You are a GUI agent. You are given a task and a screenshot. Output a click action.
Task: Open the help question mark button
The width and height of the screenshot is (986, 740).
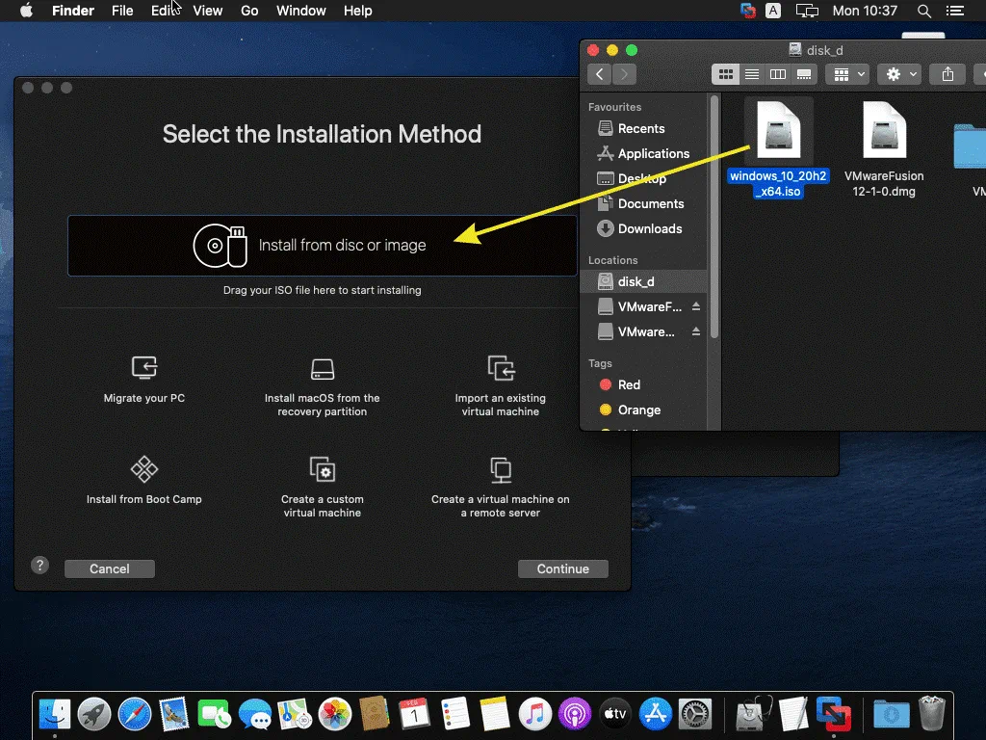pyautogui.click(x=39, y=566)
